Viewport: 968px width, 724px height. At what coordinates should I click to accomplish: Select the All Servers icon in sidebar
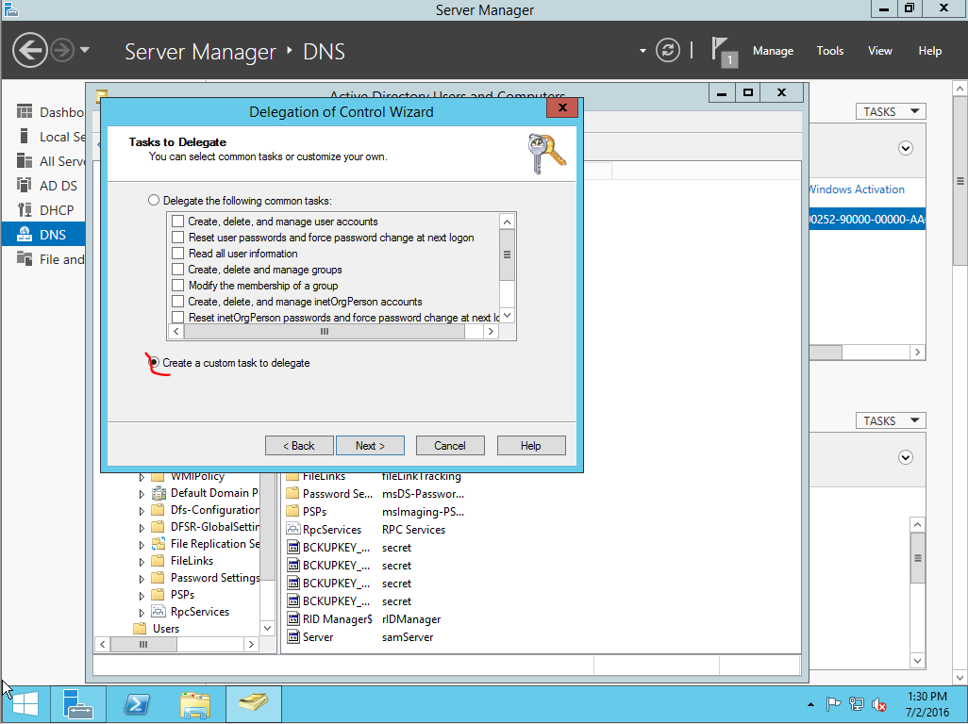pyautogui.click(x=25, y=161)
